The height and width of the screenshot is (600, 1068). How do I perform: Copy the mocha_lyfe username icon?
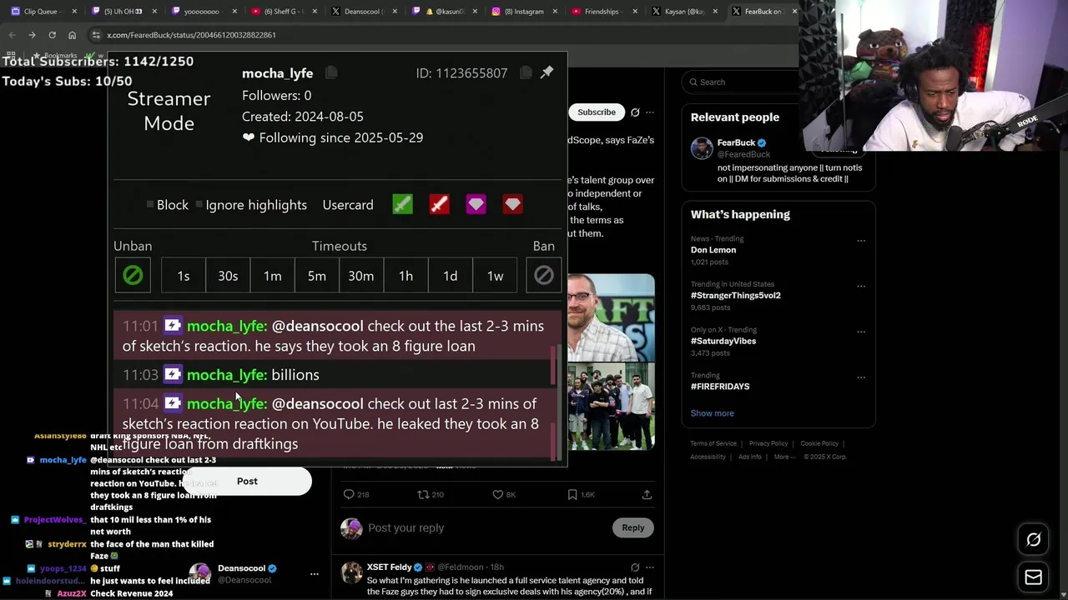tap(331, 73)
